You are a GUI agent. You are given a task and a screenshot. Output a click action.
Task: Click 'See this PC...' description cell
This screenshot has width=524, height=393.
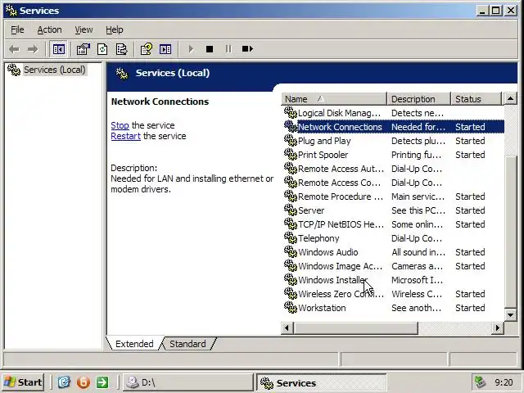tap(418, 210)
